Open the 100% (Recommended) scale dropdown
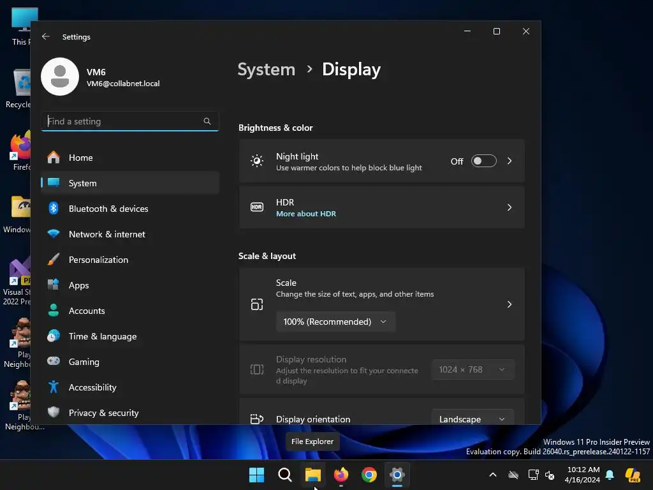 point(335,322)
